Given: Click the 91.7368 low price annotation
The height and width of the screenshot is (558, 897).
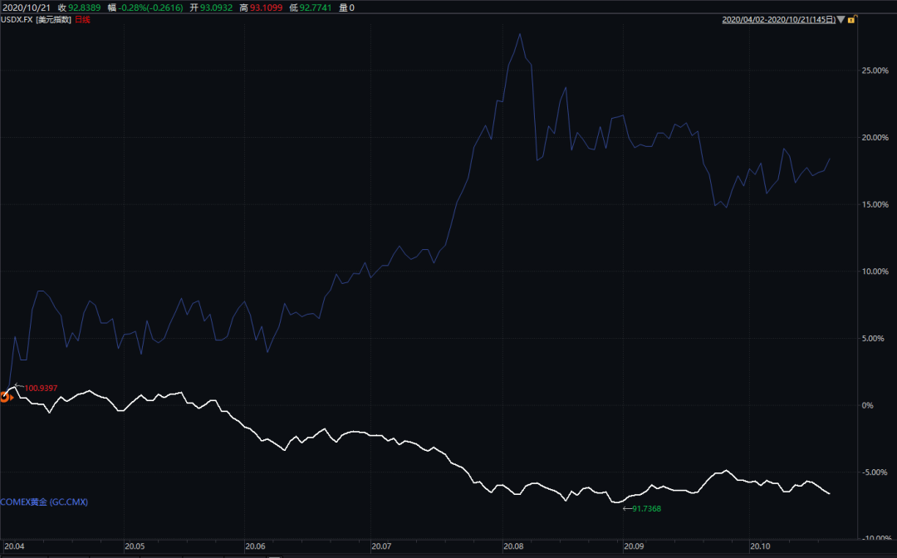Looking at the screenshot, I should 646,508.
